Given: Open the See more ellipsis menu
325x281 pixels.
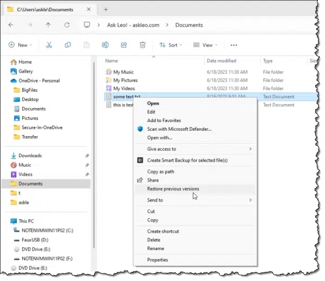Looking at the screenshot, I should pyautogui.click(x=233, y=45).
